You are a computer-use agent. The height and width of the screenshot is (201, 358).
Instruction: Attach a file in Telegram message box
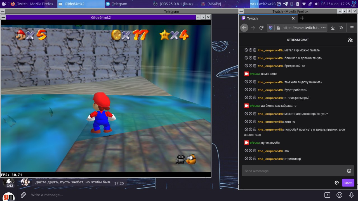click(x=23, y=195)
